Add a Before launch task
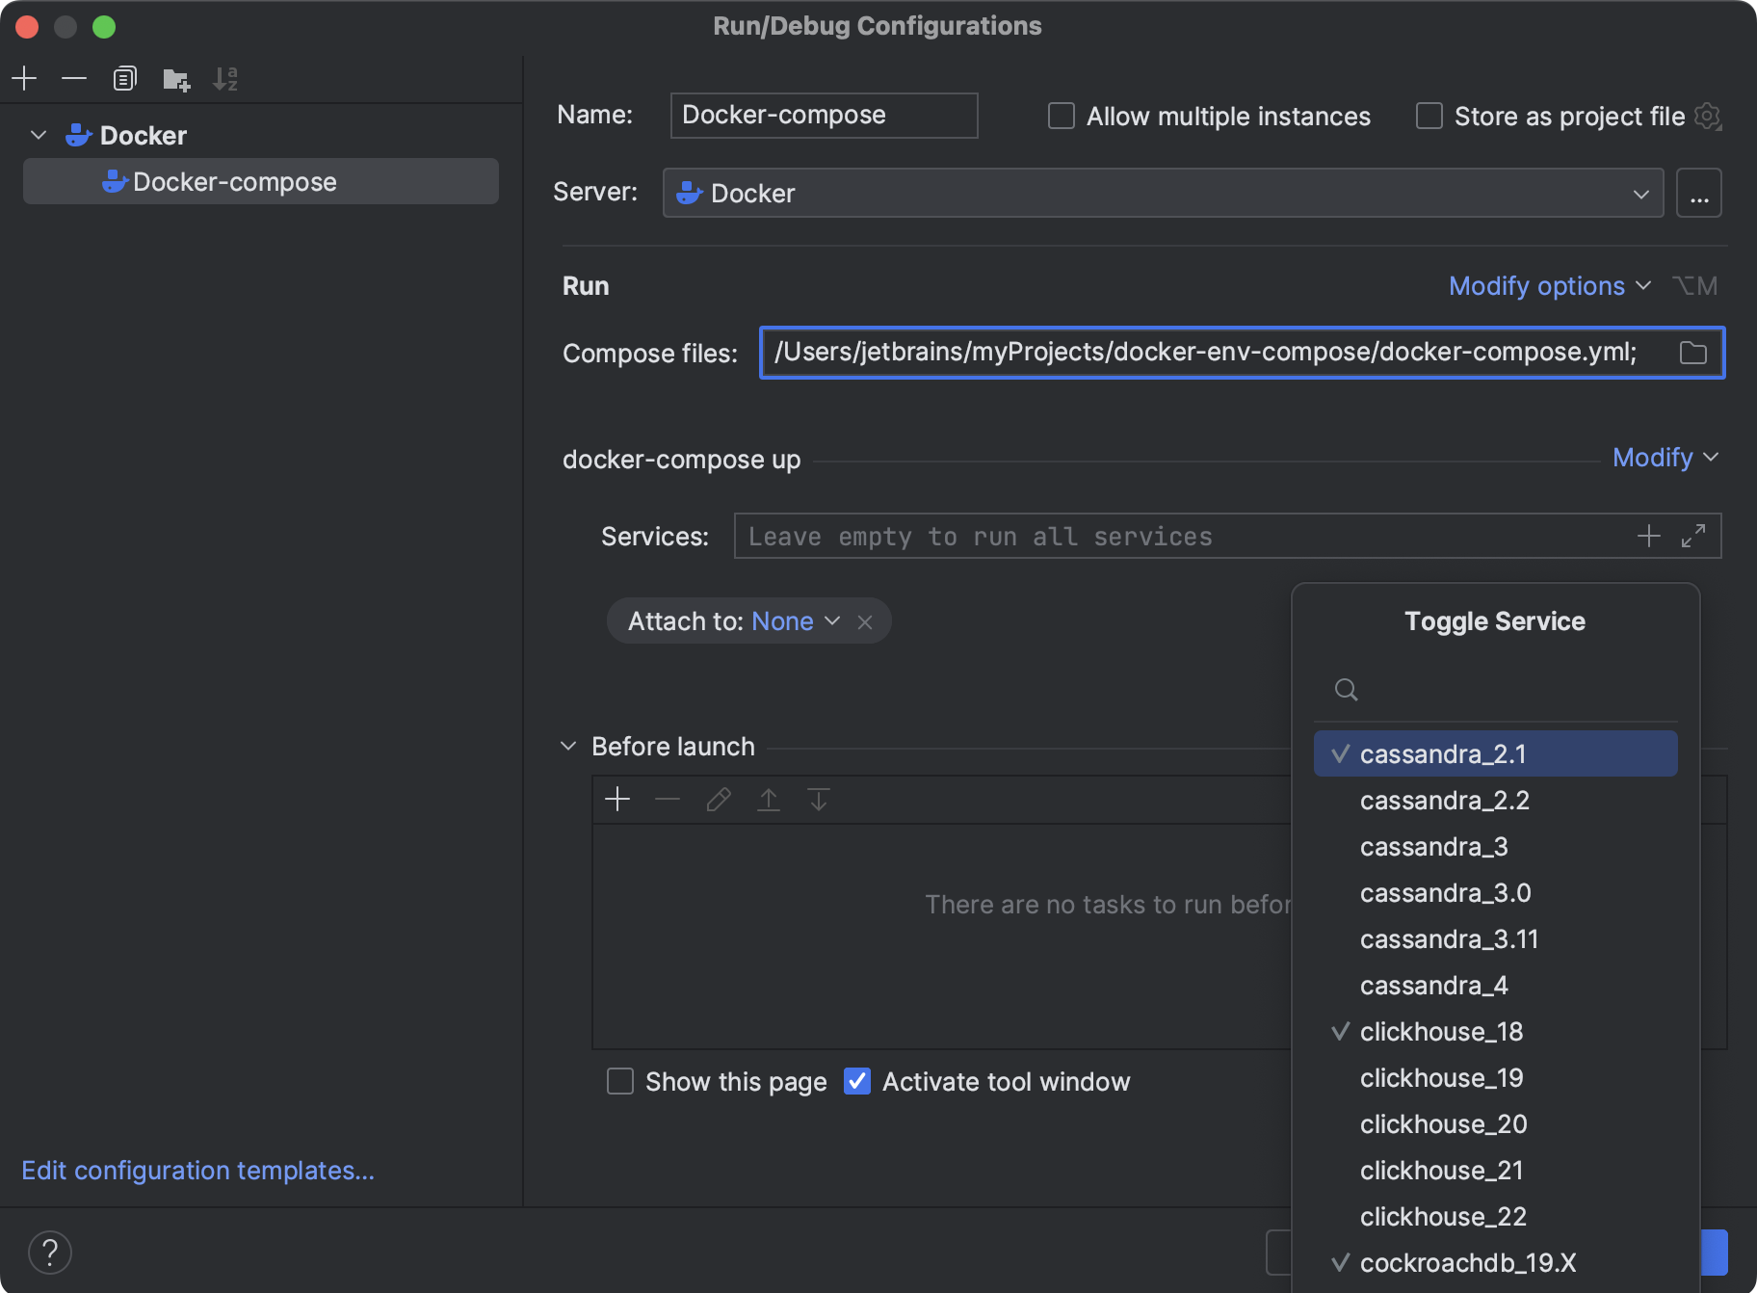This screenshot has width=1757, height=1293. pyautogui.click(x=617, y=799)
